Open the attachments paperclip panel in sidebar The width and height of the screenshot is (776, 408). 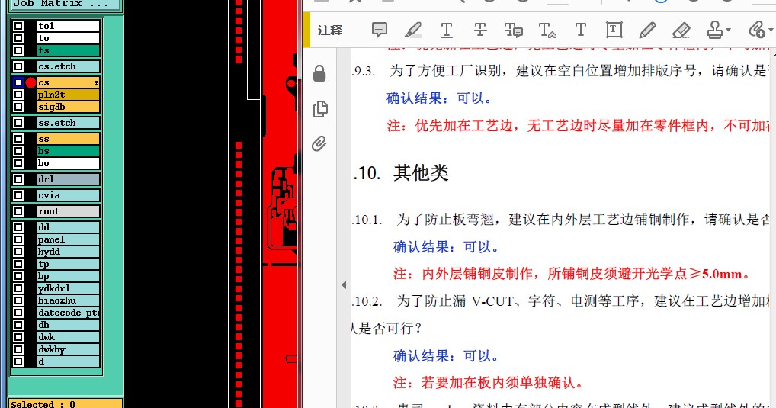tap(319, 143)
